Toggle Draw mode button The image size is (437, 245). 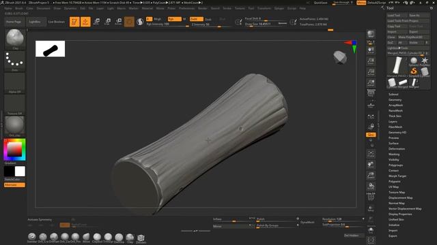click(85, 22)
